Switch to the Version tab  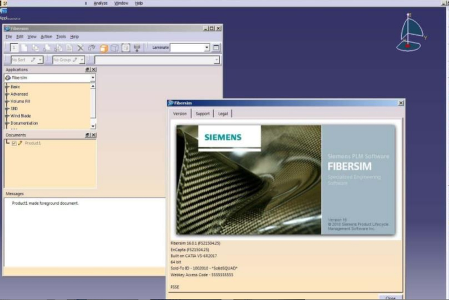pos(180,114)
